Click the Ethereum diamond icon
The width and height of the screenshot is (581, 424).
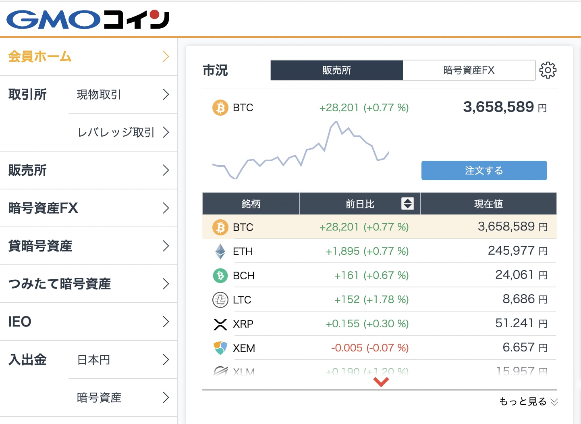click(220, 251)
